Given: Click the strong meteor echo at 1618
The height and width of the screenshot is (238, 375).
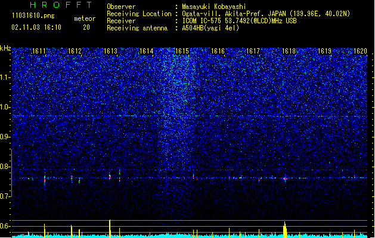Looking at the screenshot, I should pos(285,178).
